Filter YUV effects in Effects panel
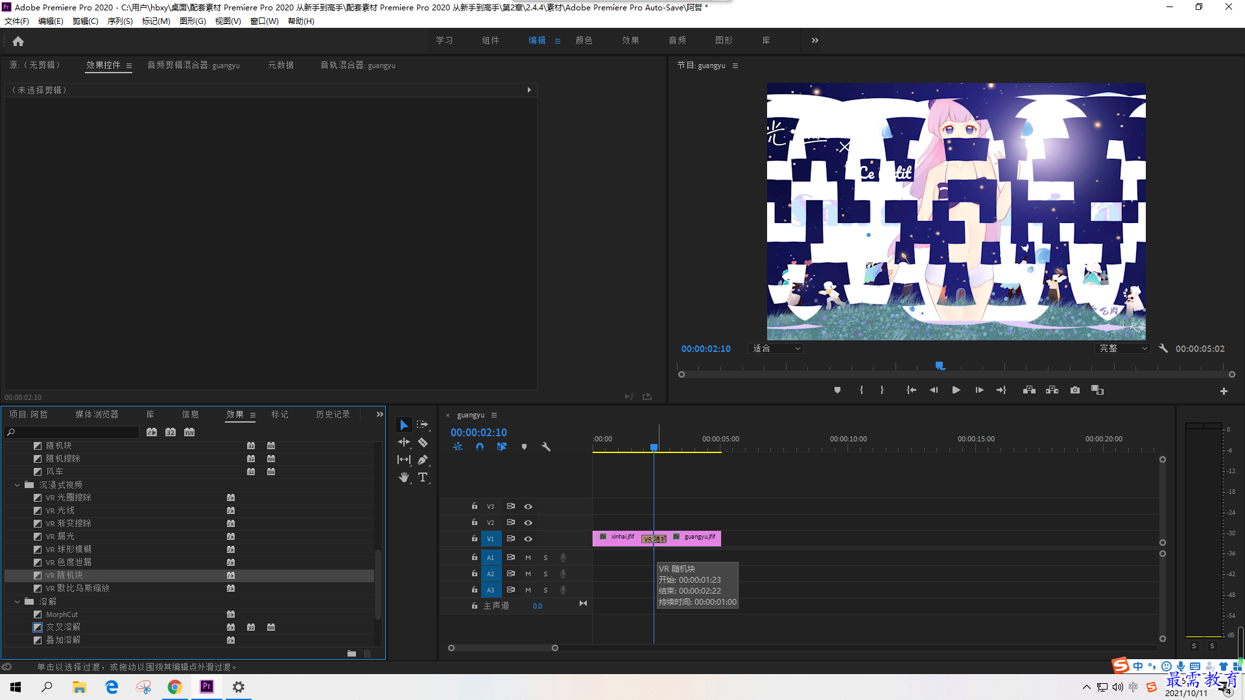1245x700 pixels. (x=189, y=432)
